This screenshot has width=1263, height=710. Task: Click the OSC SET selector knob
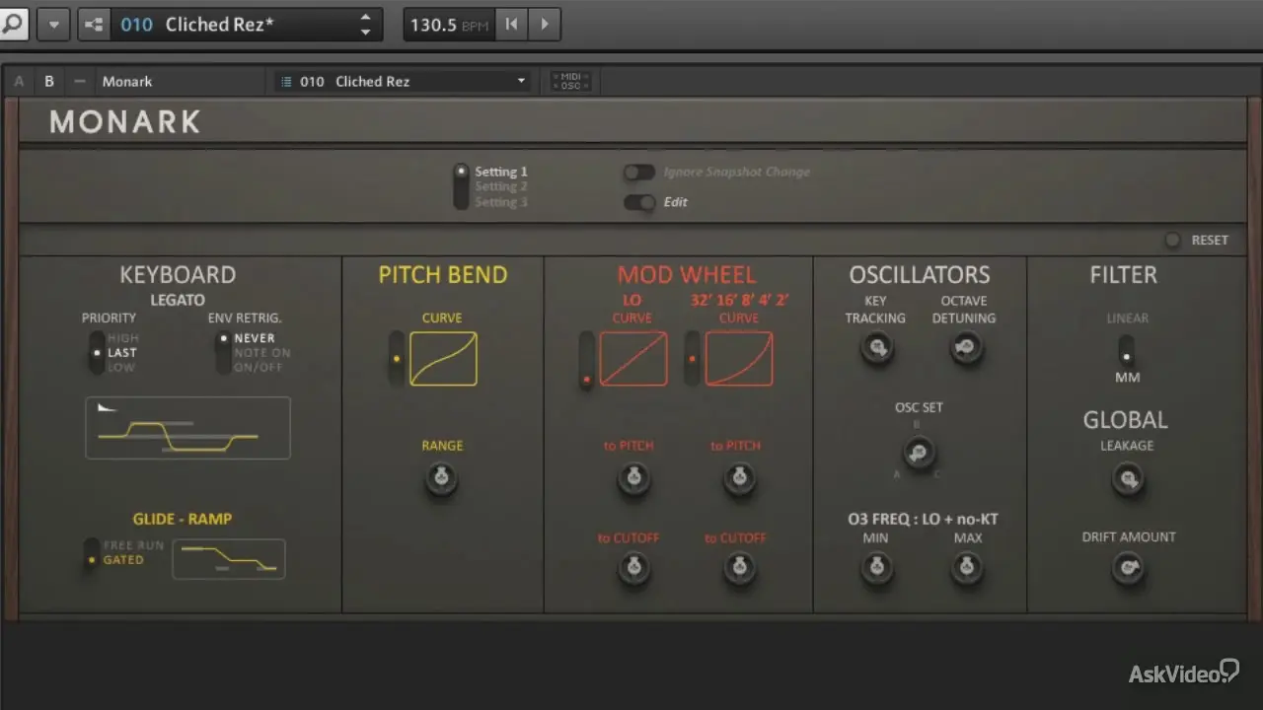tap(920, 454)
